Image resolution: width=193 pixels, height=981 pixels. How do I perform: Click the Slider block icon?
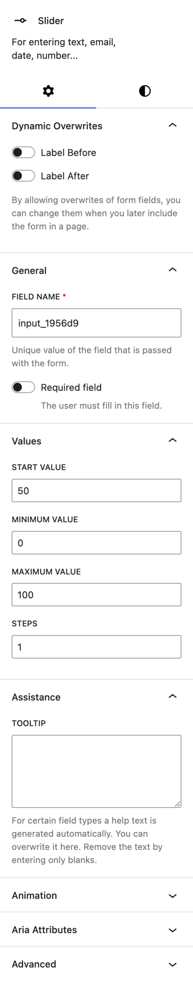tap(21, 21)
